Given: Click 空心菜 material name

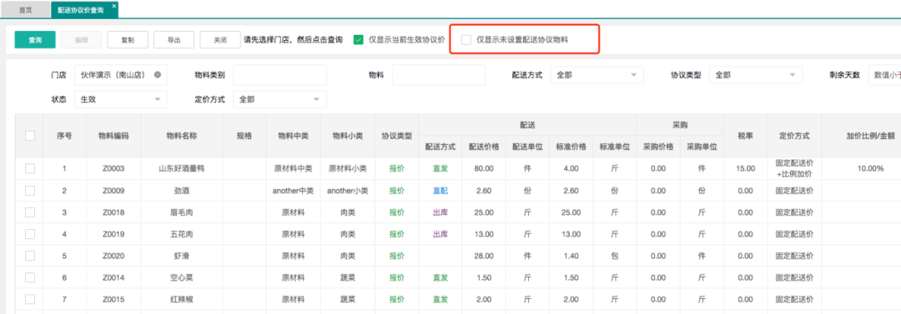Looking at the screenshot, I should click(182, 277).
